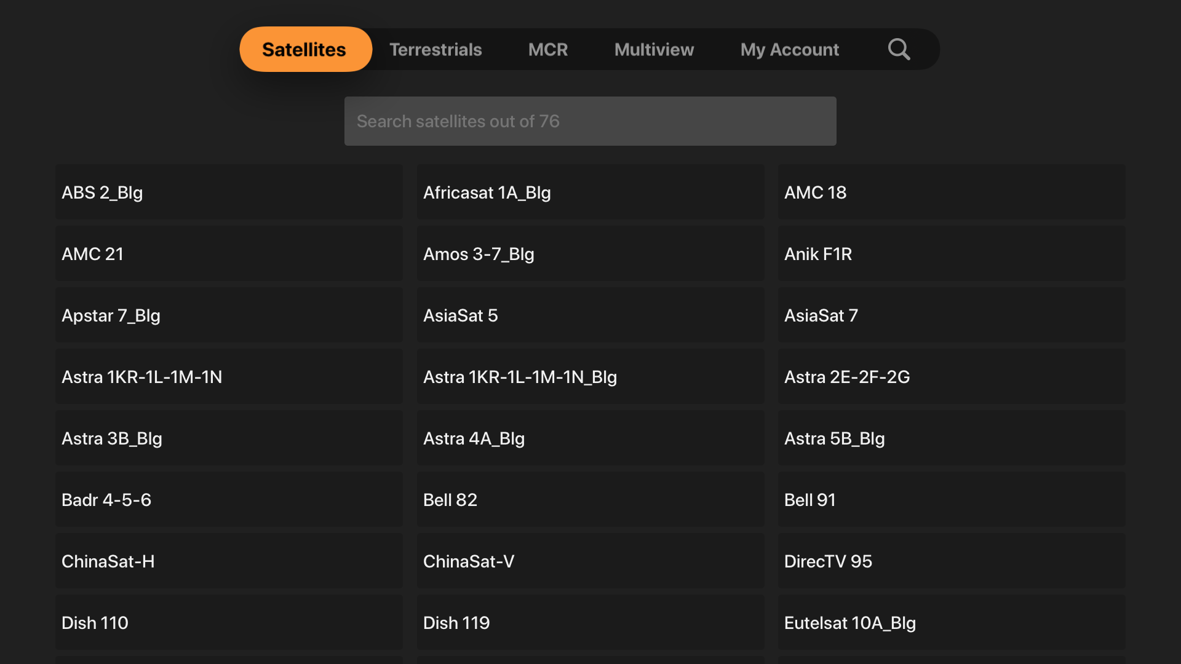
Task: Choose the Bell 91 satellite
Action: tap(952, 500)
